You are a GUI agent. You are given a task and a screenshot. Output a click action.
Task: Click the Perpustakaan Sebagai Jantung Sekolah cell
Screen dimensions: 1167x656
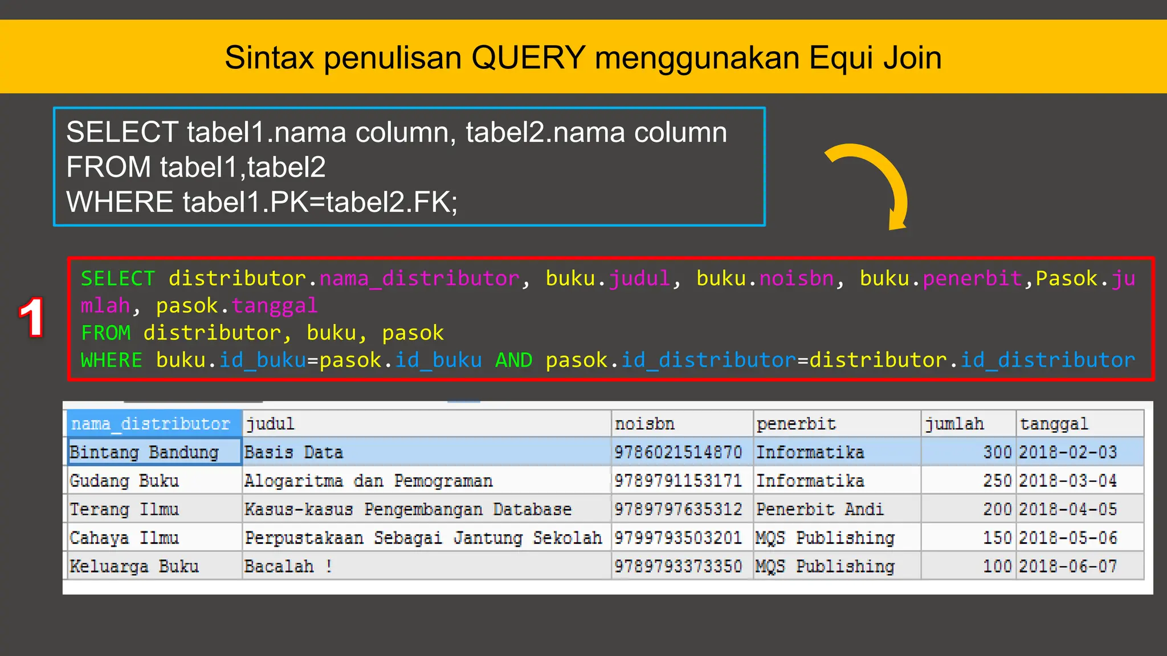pos(427,538)
